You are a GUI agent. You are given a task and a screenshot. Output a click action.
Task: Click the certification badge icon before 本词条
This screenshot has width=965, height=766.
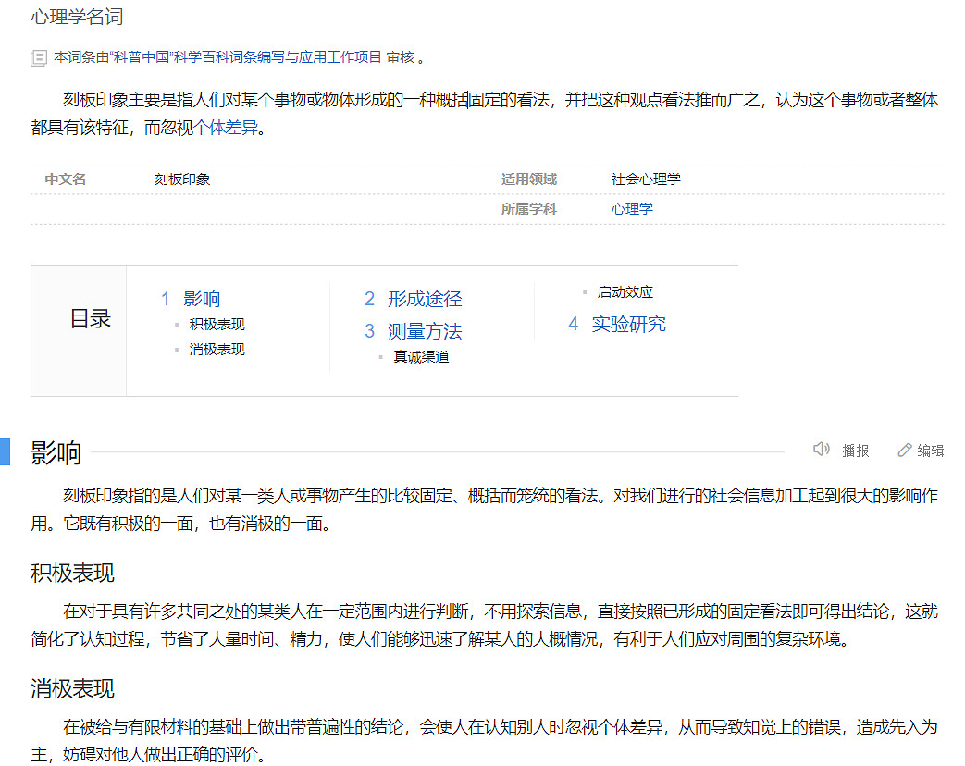coord(39,57)
